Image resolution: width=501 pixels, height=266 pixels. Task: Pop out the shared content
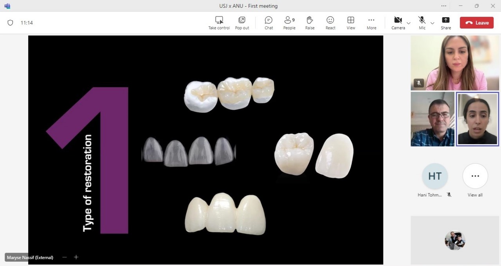point(242,20)
